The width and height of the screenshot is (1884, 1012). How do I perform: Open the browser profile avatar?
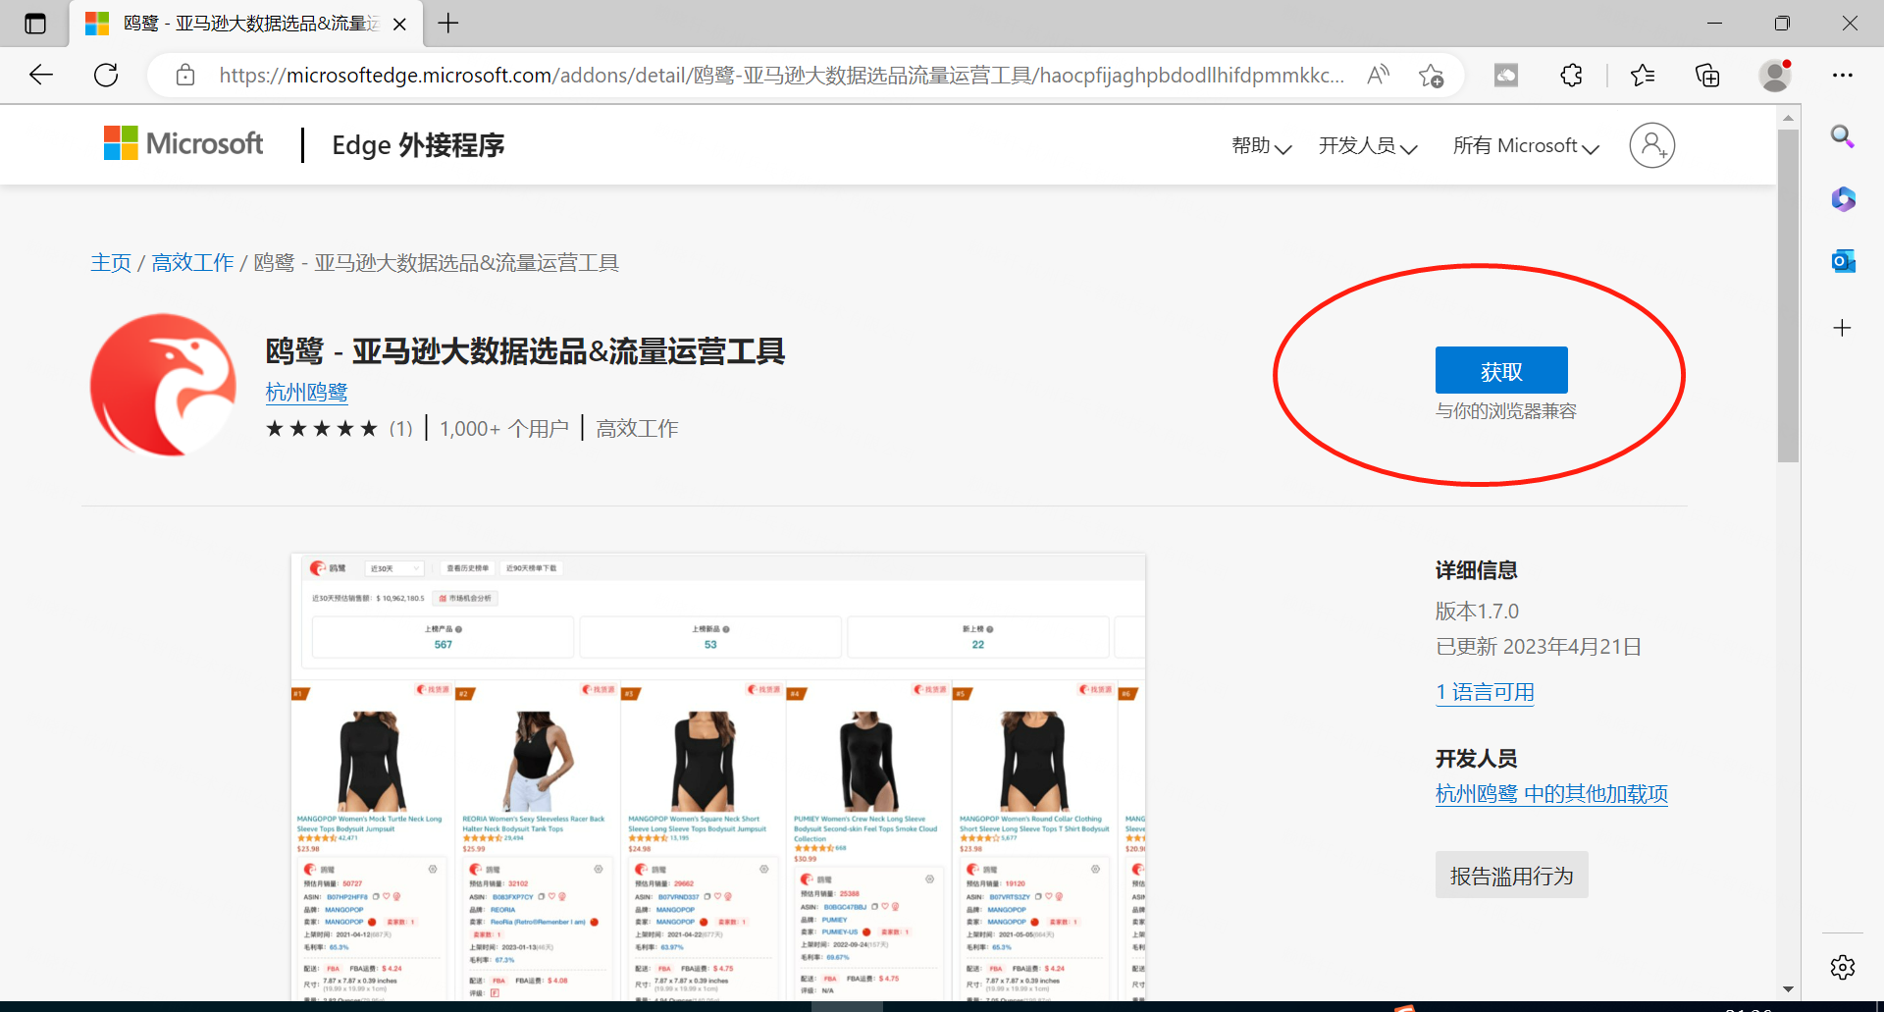point(1774,75)
